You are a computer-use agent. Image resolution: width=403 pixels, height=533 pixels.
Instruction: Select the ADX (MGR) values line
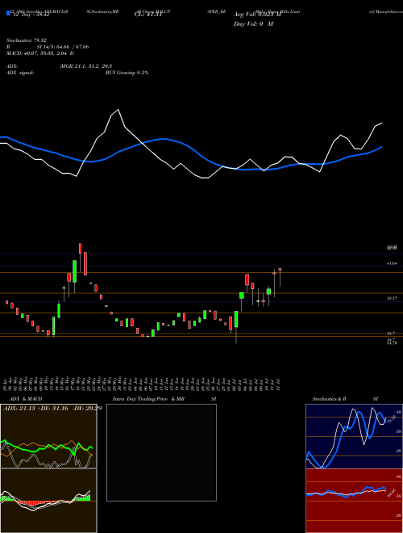[59, 66]
